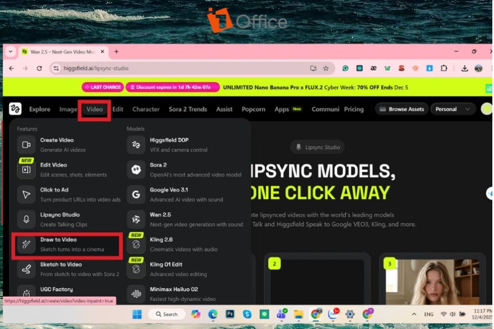Click the Lipsync Studio pill label
This screenshot has height=329, width=494.
(318, 147)
